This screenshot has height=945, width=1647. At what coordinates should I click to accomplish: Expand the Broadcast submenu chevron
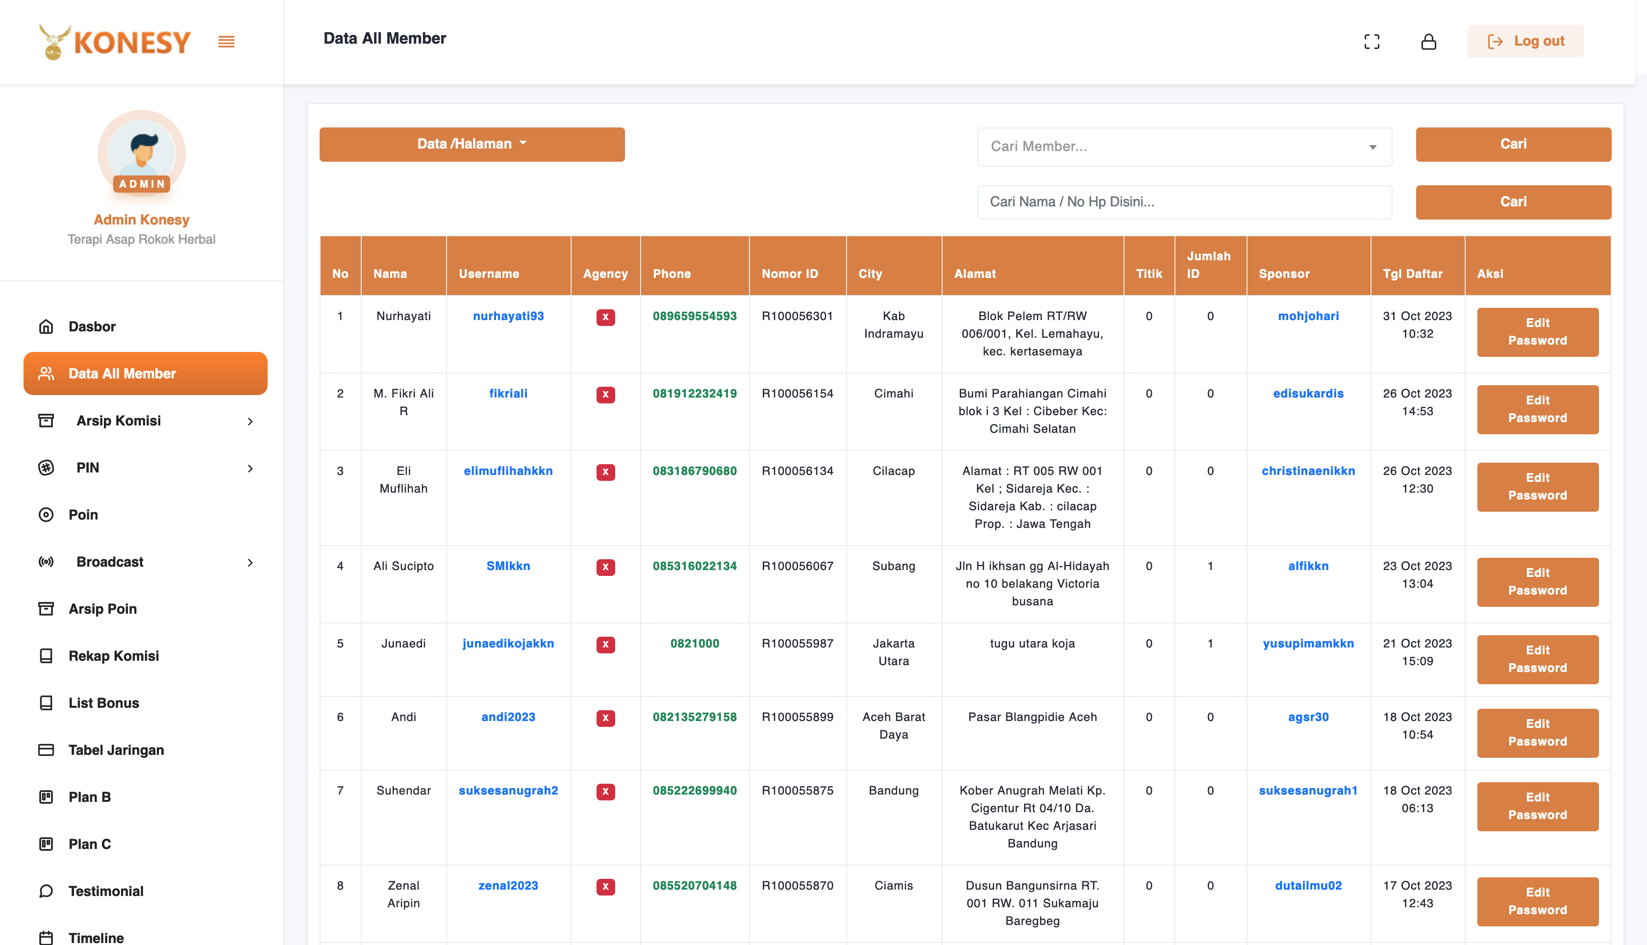click(250, 562)
